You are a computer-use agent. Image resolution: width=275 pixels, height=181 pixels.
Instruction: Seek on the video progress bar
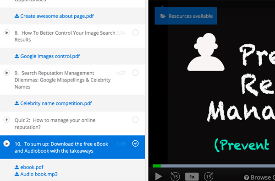214,166
